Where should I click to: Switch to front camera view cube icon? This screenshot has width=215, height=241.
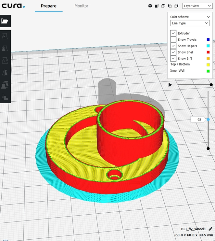(157, 6)
